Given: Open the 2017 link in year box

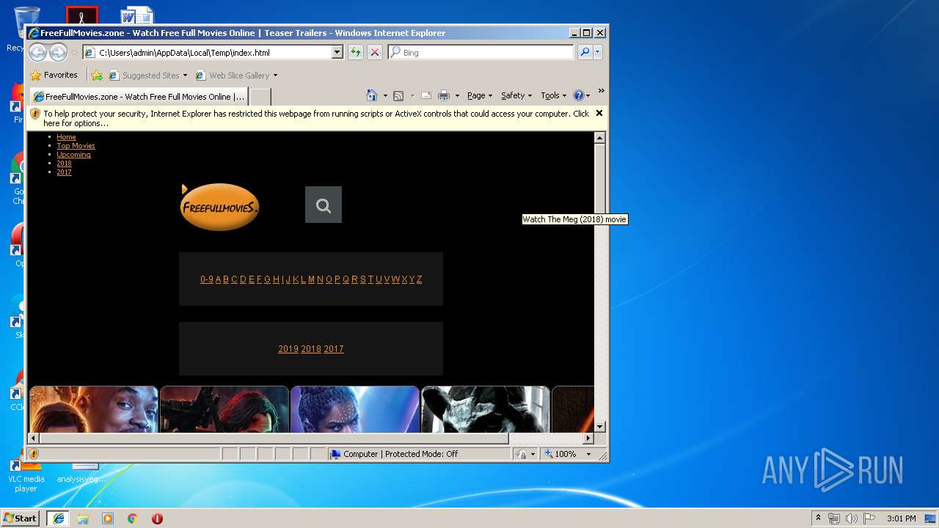Looking at the screenshot, I should pos(334,349).
